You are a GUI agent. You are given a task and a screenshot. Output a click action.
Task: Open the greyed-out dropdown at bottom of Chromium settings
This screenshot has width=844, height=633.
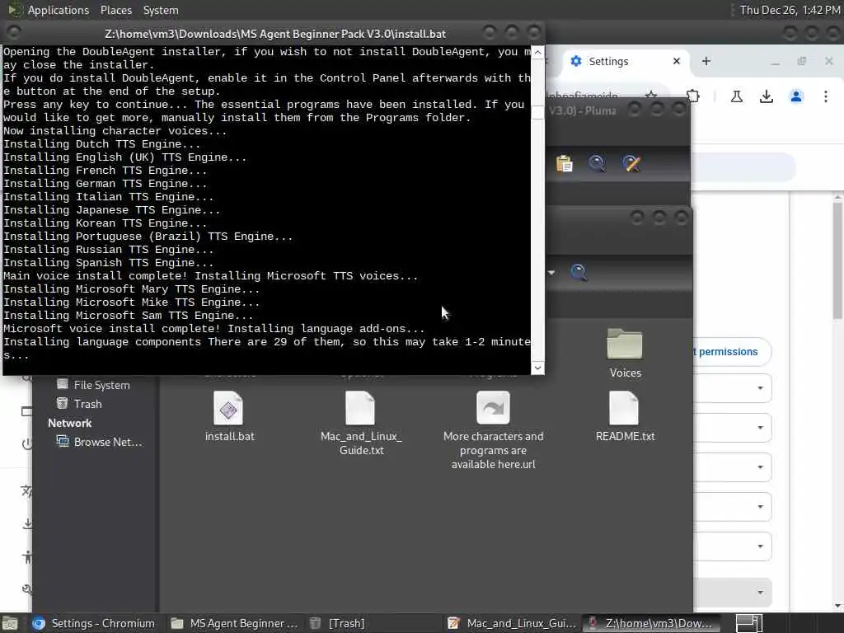coord(733,592)
